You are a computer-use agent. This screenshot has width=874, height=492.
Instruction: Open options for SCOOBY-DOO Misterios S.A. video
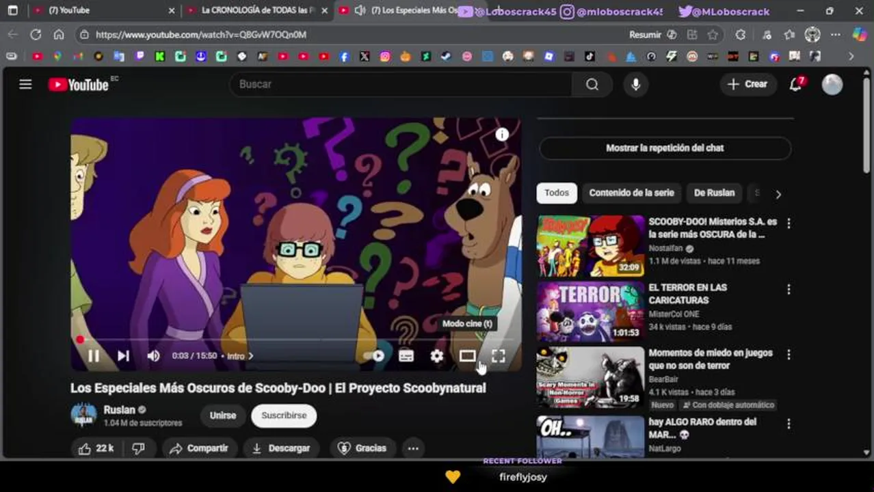click(x=789, y=223)
